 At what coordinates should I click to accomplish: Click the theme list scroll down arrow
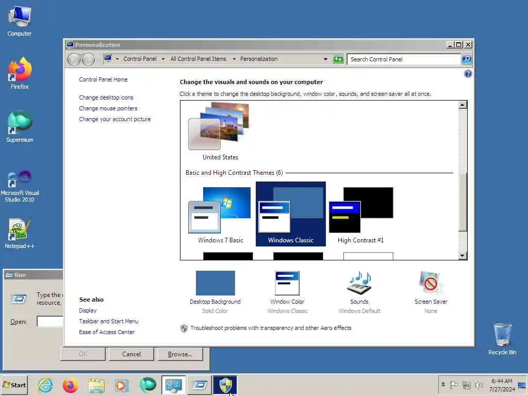click(463, 256)
